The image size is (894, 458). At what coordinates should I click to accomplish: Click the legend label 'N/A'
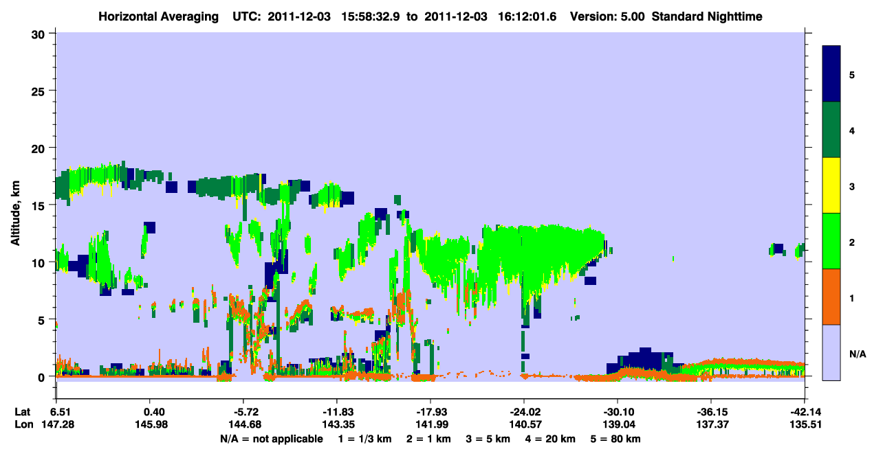click(857, 354)
